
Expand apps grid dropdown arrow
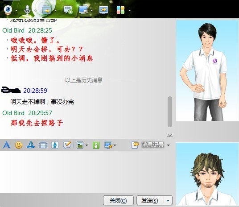click(130, 11)
